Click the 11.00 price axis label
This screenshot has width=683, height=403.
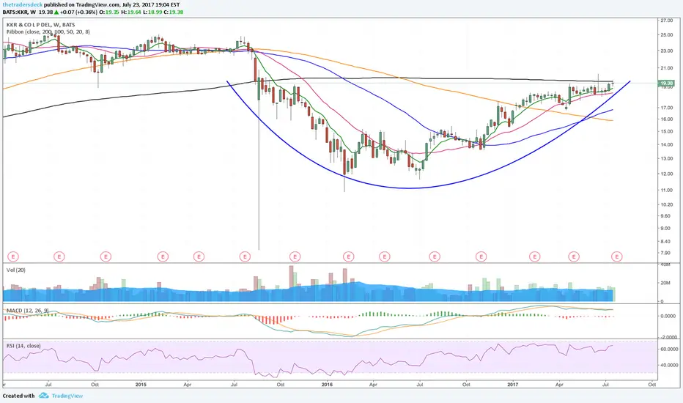pyautogui.click(x=666, y=190)
